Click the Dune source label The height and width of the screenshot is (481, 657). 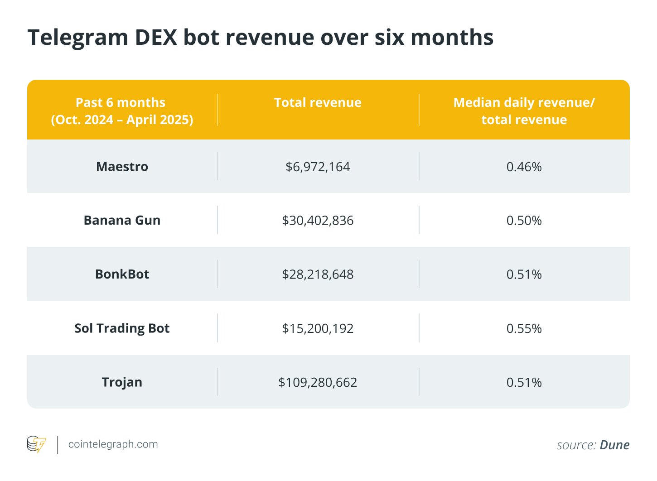click(614, 445)
